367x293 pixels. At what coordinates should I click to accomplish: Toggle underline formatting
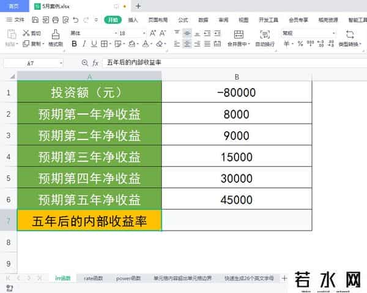pos(95,44)
